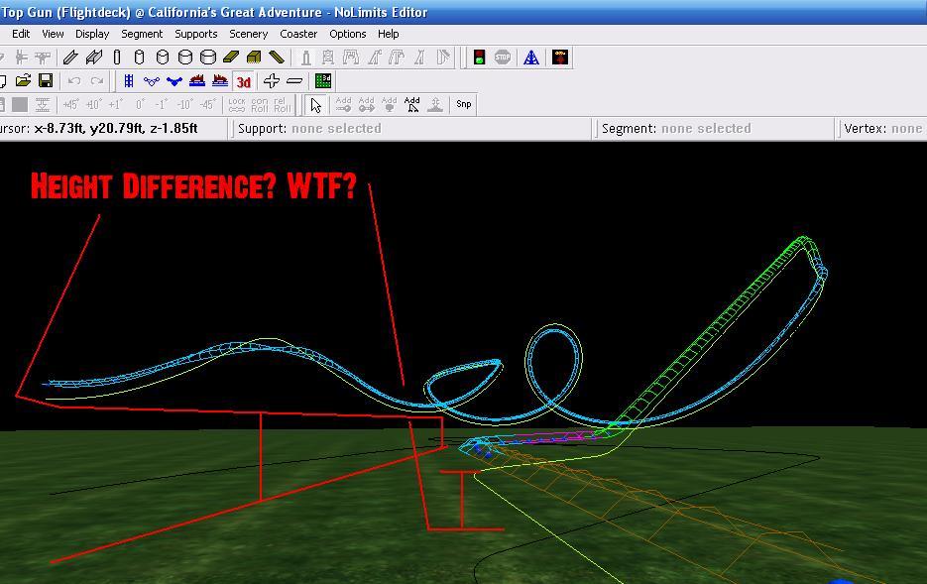Open the Coaster menu
This screenshot has height=584, width=927.
[x=298, y=34]
